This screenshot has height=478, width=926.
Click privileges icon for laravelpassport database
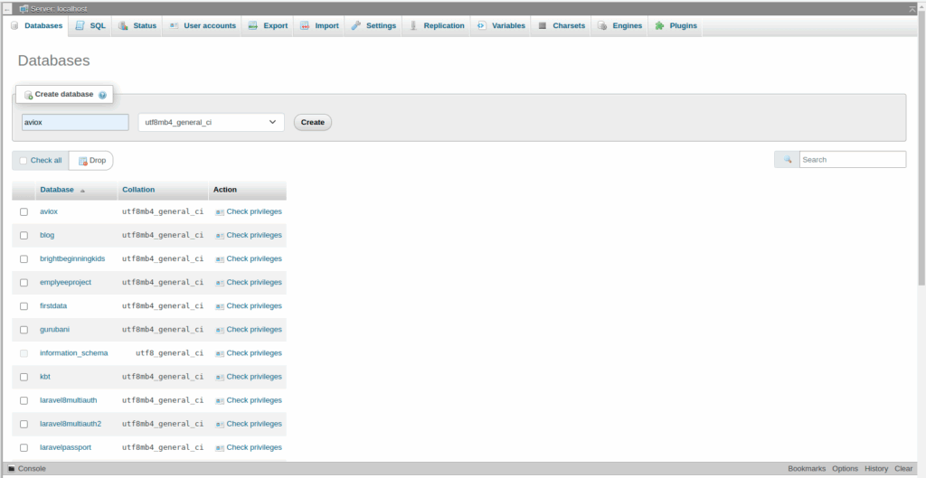220,448
